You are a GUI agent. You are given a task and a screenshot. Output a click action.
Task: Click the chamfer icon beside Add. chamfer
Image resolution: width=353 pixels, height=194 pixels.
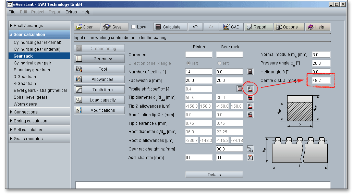coord(250,157)
